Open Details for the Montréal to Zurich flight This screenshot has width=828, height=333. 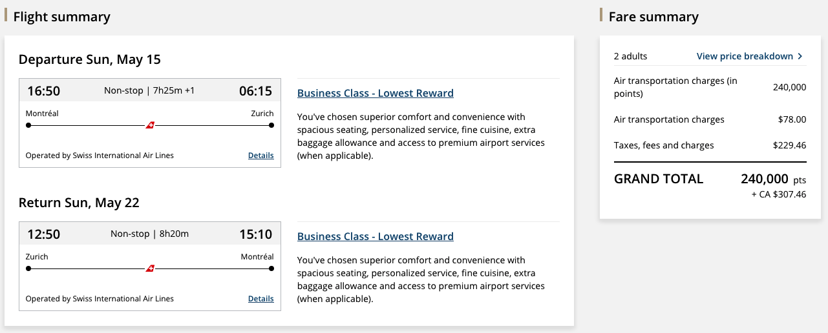coord(260,156)
